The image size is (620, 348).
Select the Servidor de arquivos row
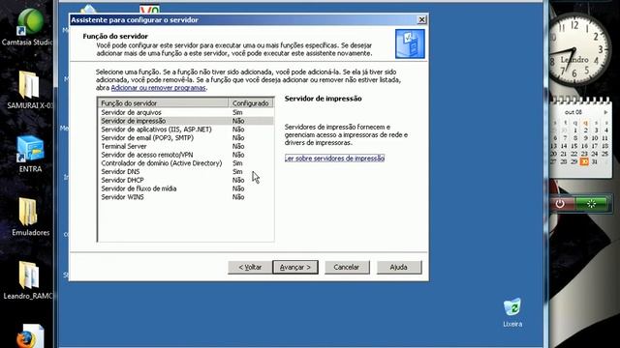[185, 112]
